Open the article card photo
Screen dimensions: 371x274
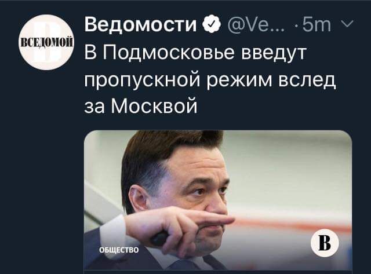[x=218, y=200]
